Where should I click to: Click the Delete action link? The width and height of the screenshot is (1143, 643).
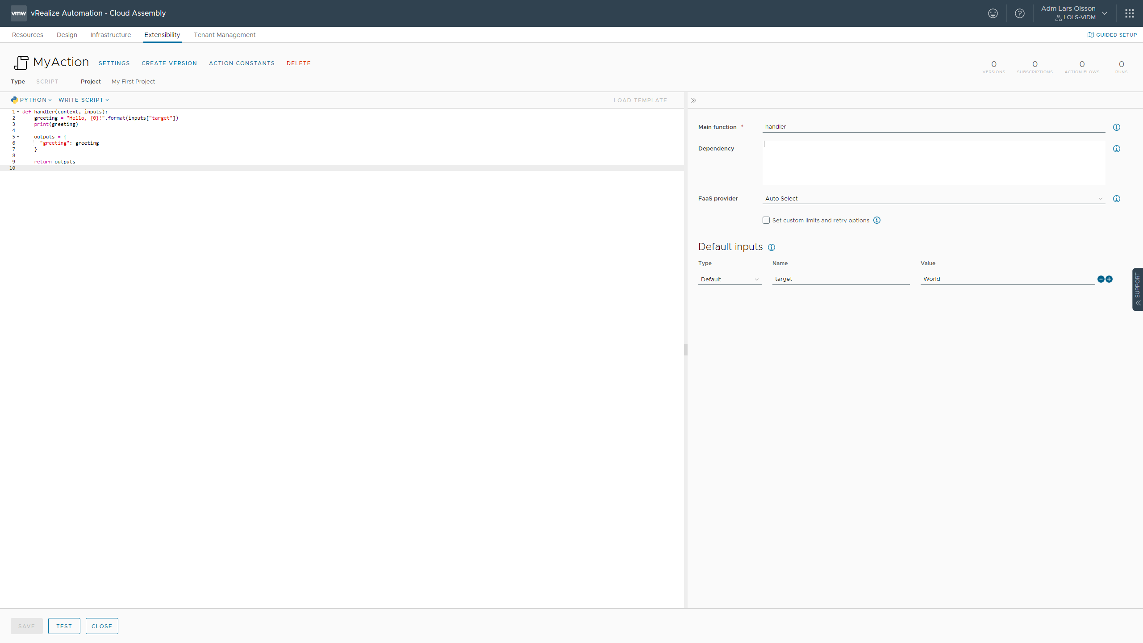tap(299, 63)
